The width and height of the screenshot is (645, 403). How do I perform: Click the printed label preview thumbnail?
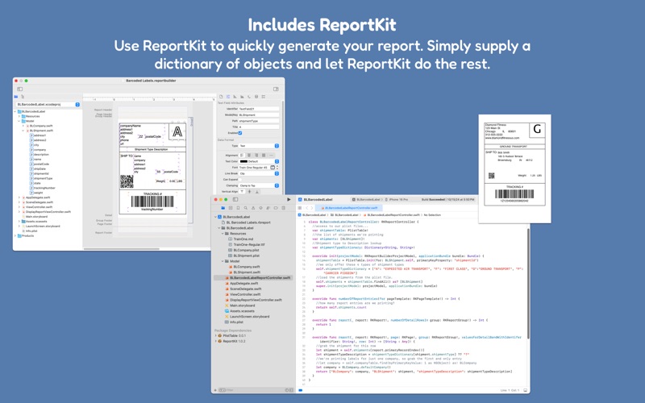(x=514, y=168)
